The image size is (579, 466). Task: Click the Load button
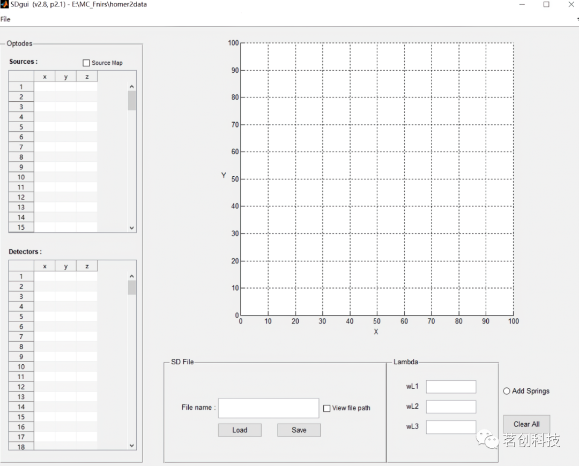[x=240, y=430]
